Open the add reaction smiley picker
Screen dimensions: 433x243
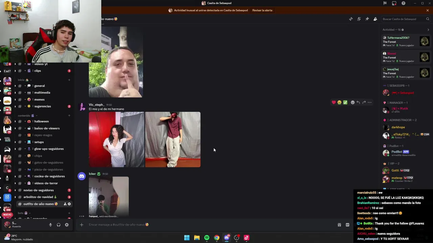point(352,102)
